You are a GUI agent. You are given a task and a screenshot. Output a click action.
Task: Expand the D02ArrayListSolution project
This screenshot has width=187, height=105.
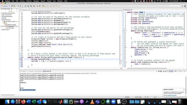1,13
